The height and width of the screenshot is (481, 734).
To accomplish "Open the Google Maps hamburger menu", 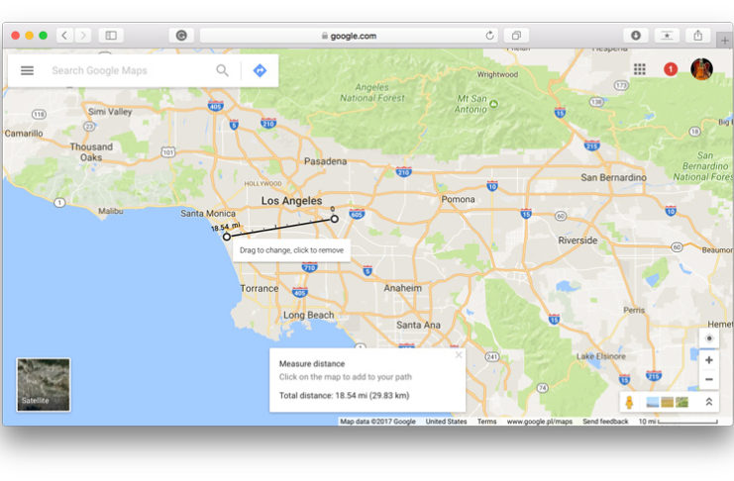I will (27, 71).
